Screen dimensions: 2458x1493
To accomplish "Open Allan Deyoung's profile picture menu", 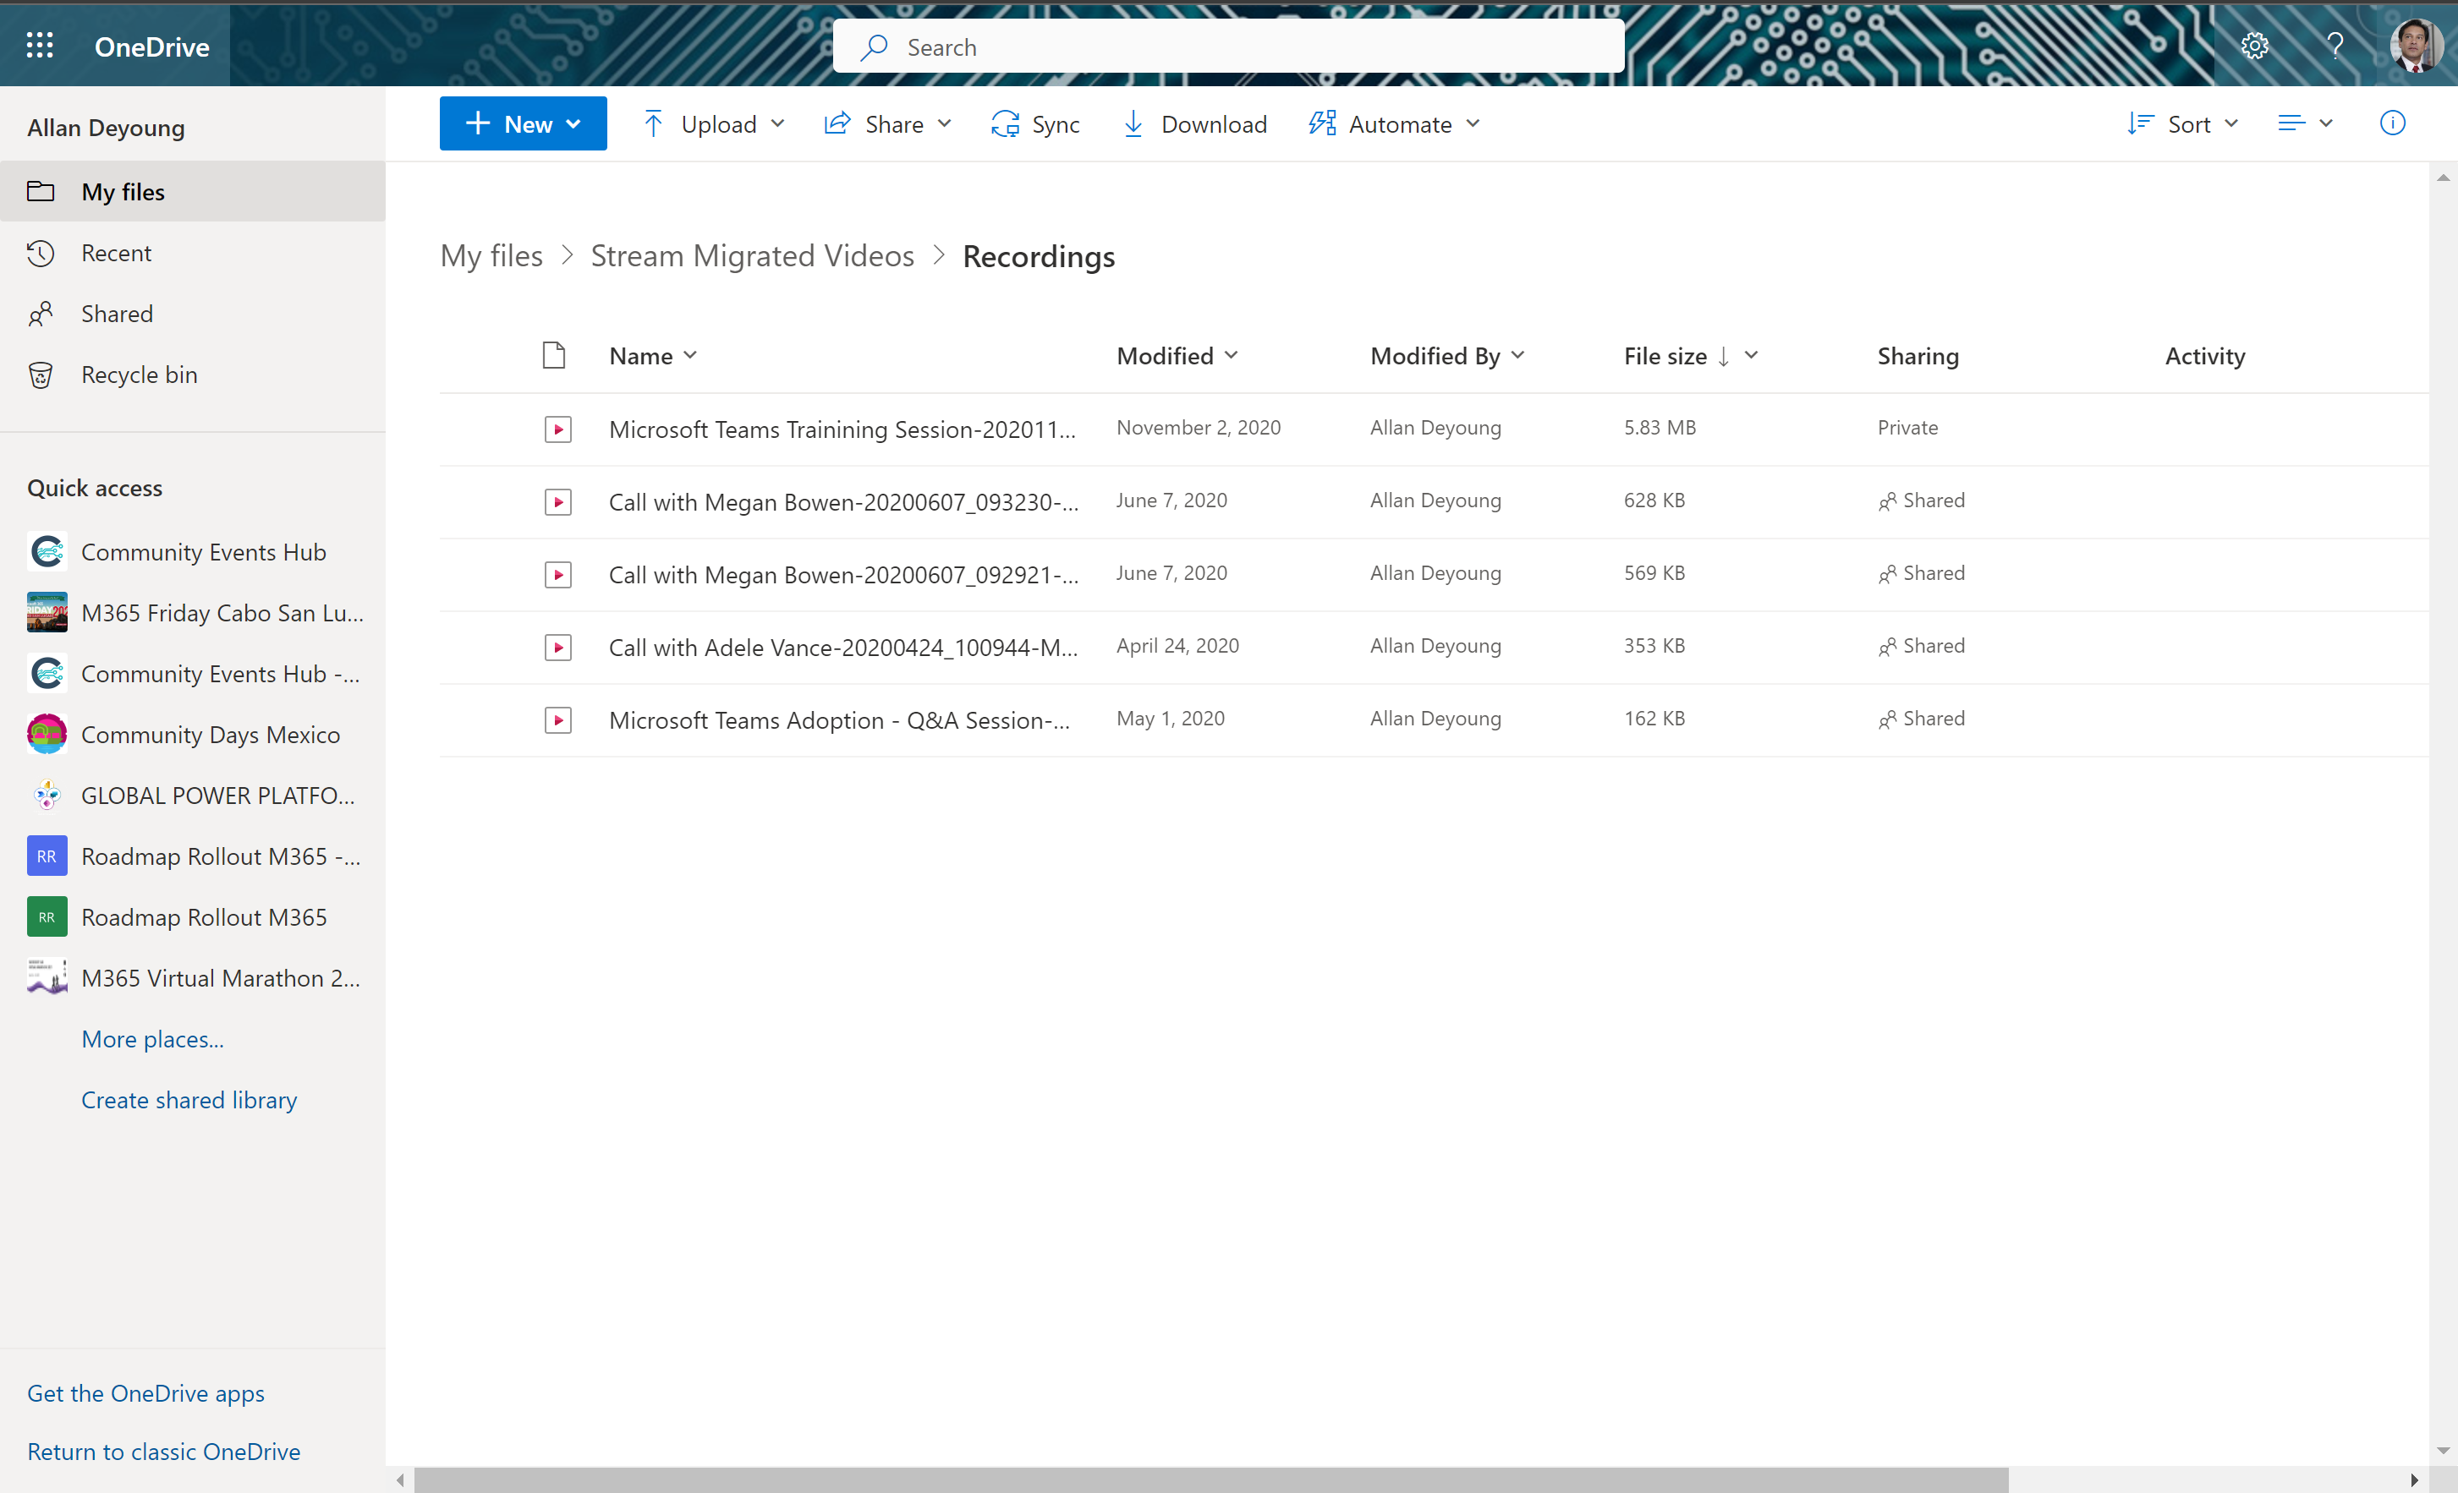I will [2414, 46].
